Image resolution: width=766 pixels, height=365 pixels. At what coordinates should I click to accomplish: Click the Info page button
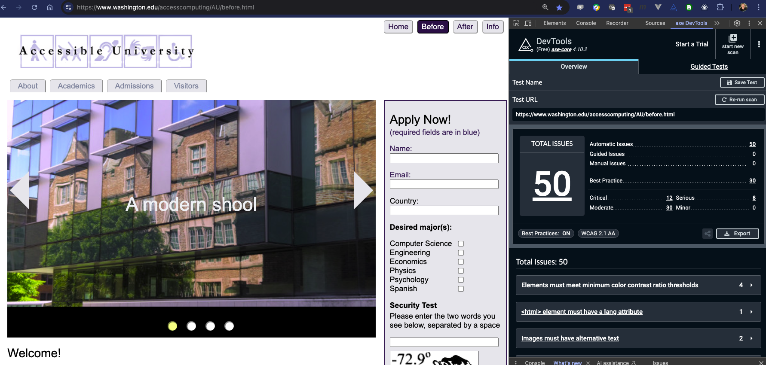(x=493, y=27)
